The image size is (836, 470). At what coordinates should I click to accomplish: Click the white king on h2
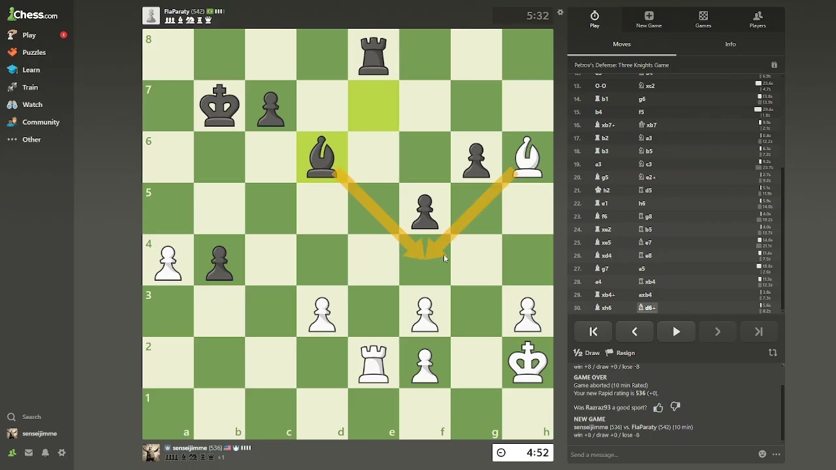(x=528, y=363)
